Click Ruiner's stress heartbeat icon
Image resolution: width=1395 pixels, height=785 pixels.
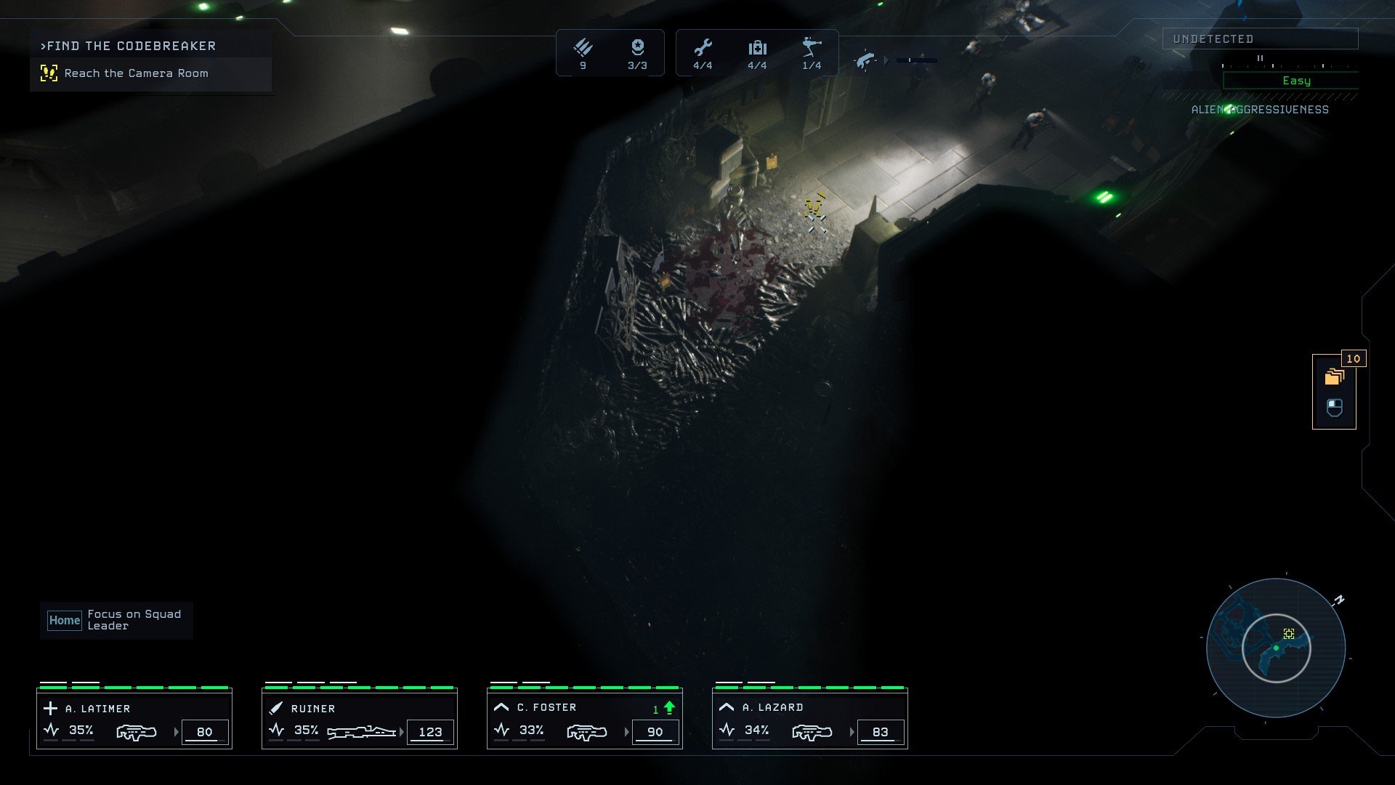pyautogui.click(x=277, y=730)
